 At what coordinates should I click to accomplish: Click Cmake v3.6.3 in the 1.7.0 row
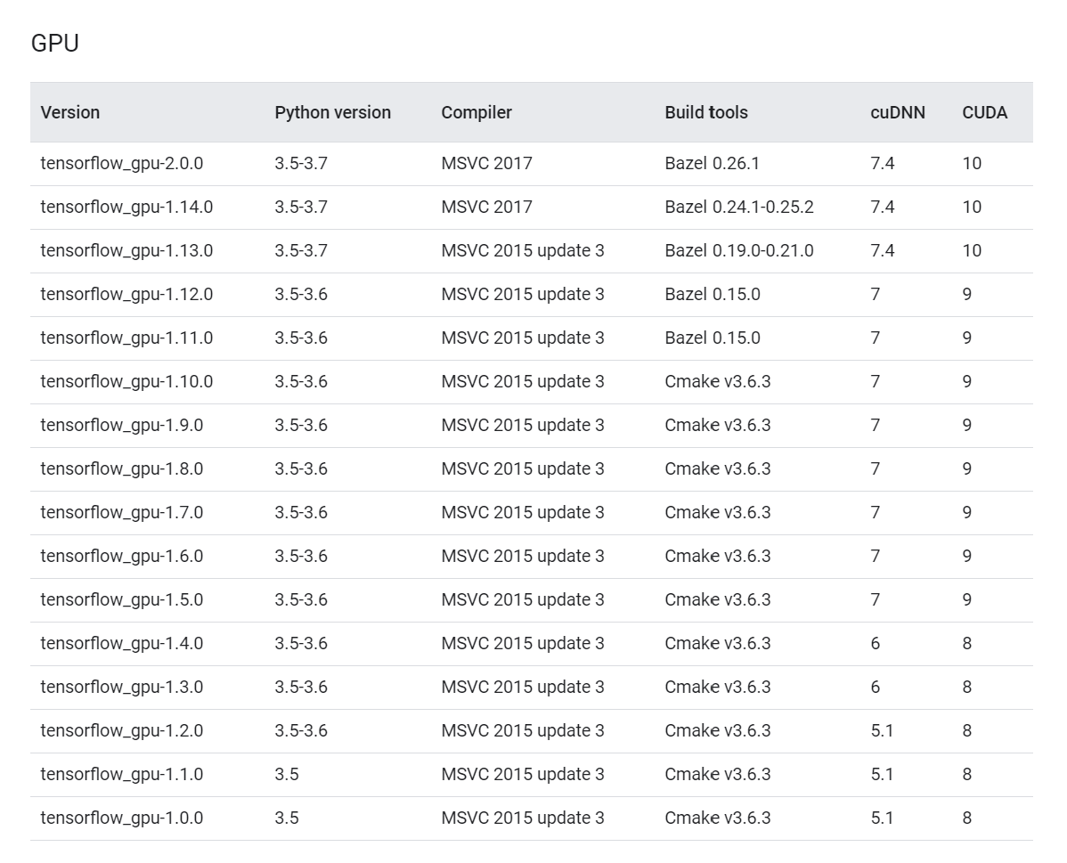(718, 512)
